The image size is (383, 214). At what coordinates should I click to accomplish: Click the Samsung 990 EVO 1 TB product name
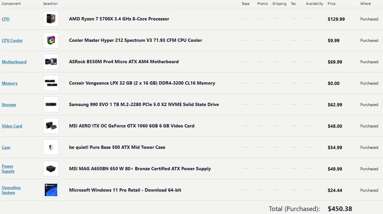[144, 104]
